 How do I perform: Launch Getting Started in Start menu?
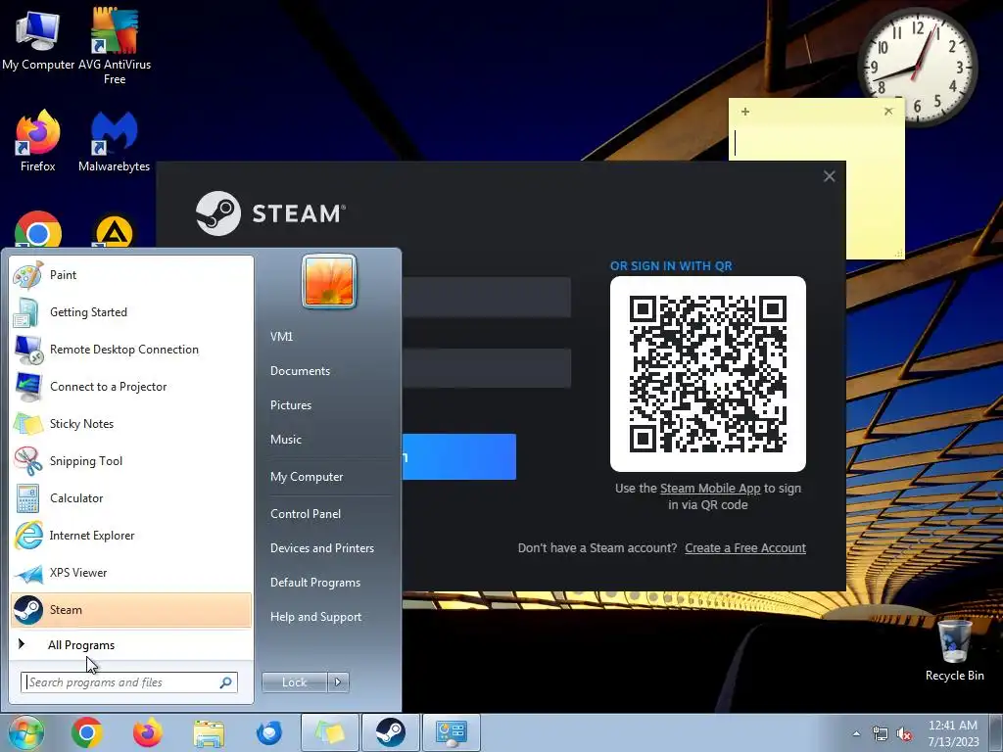pyautogui.click(x=131, y=312)
